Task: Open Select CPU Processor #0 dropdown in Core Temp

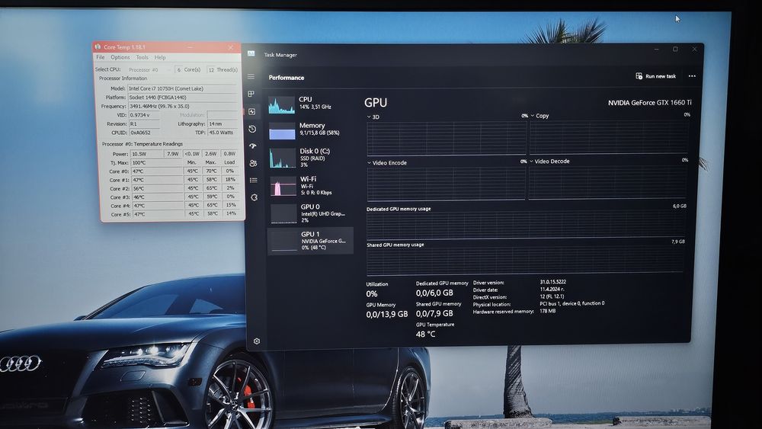Action: point(149,69)
